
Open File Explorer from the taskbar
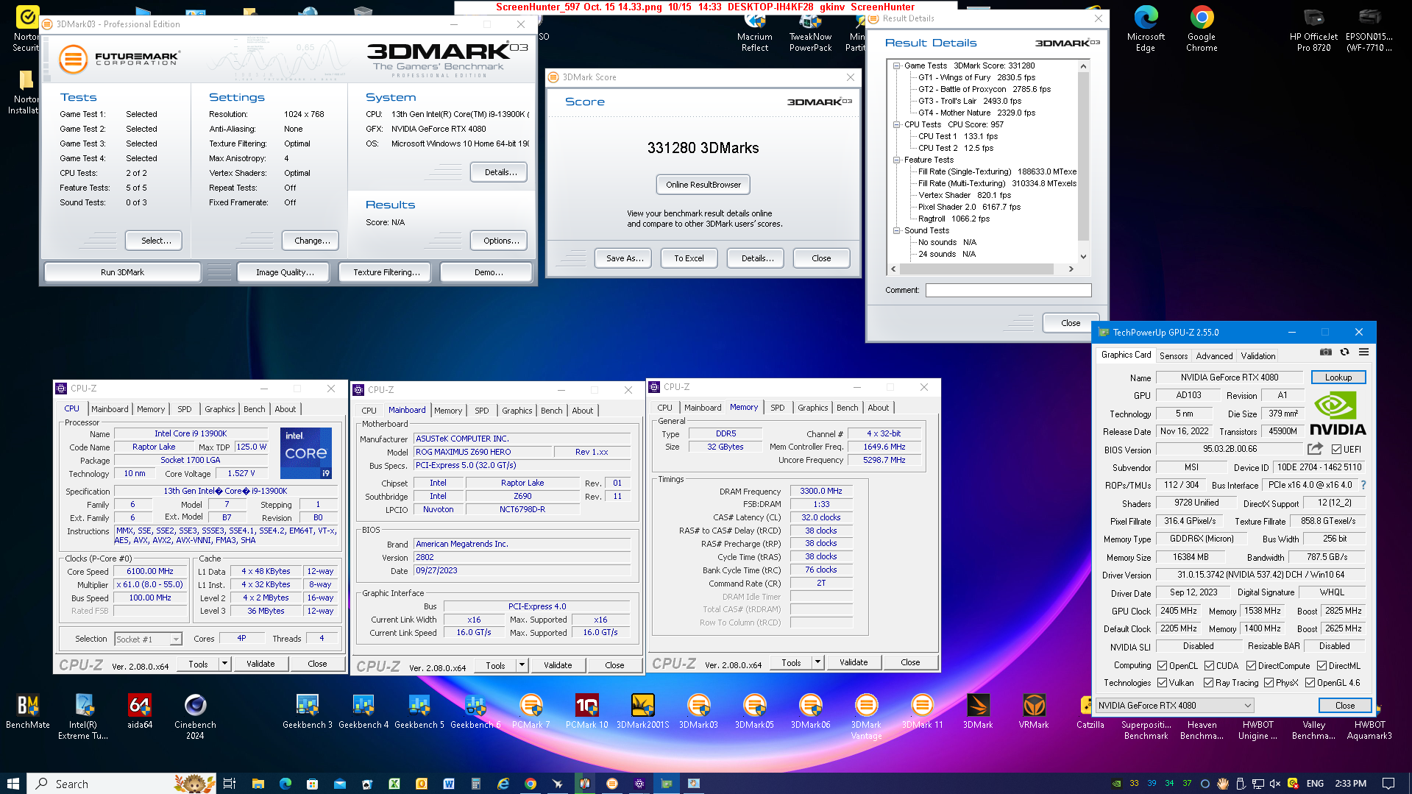258,784
